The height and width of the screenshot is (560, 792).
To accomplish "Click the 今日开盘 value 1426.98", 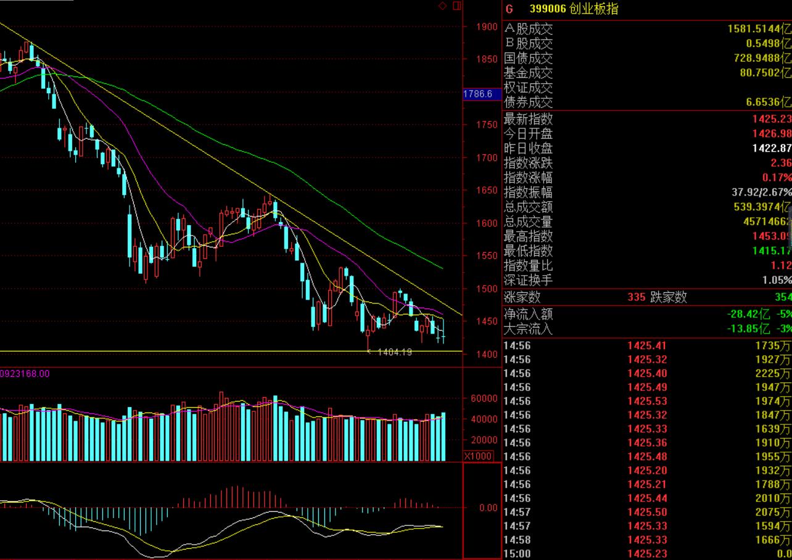I will click(772, 134).
